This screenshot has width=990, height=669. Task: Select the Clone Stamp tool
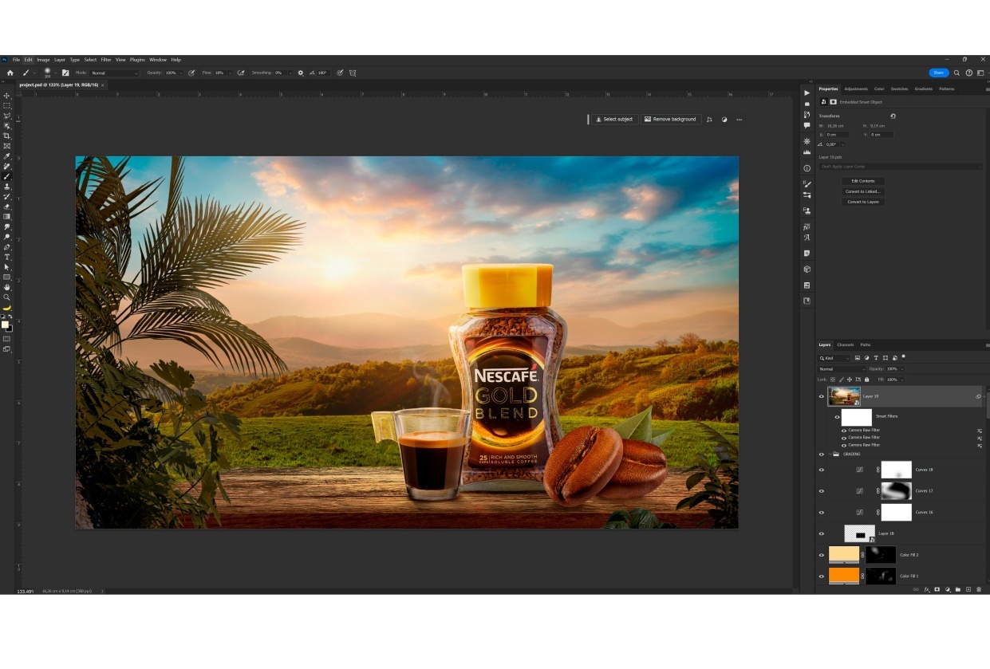tap(7, 187)
